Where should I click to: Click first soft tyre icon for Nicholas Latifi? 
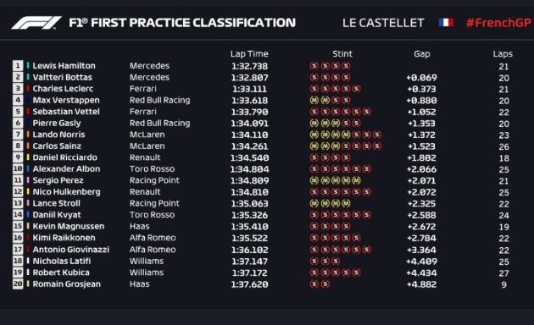click(314, 261)
